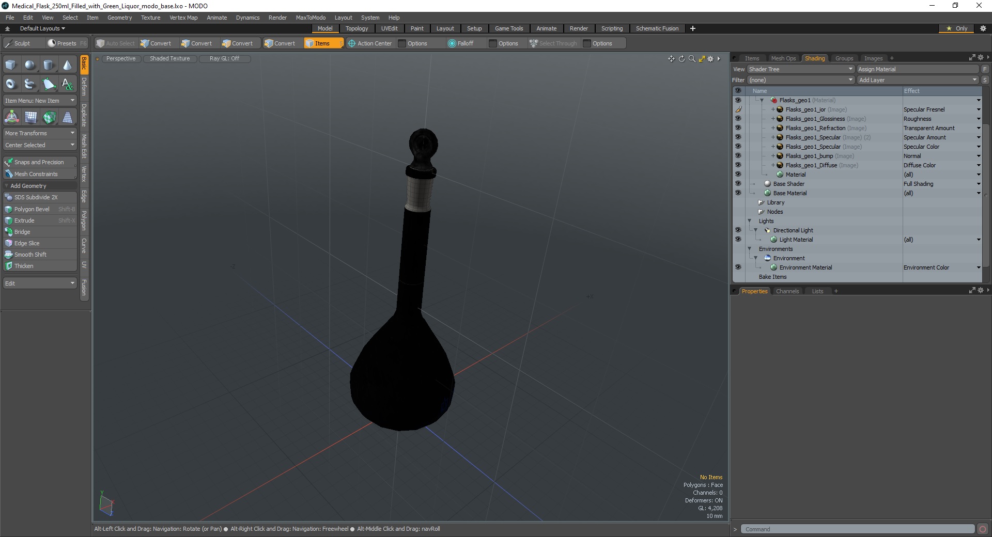Viewport: 992px width, 537px height.
Task: Select the cylinder primitive tool
Action: (49, 65)
